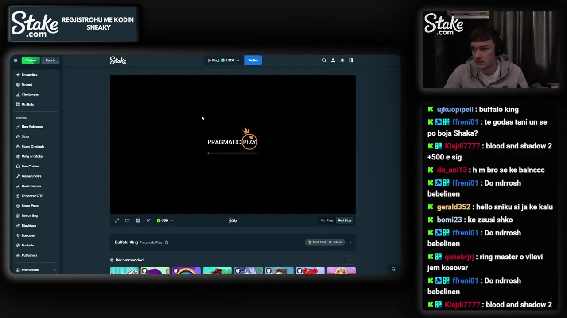Open live support headset icon
Screen dimensions: 567x318
click(x=393, y=269)
